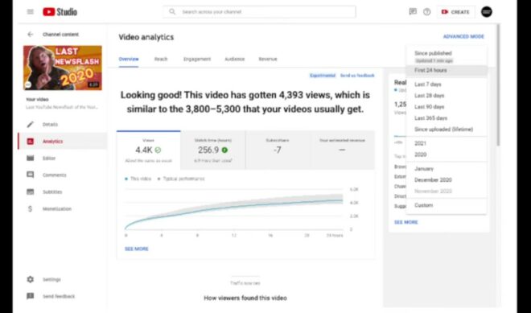This screenshot has height=313, width=531.
Task: Click the Experimental label link
Action: 323,76
